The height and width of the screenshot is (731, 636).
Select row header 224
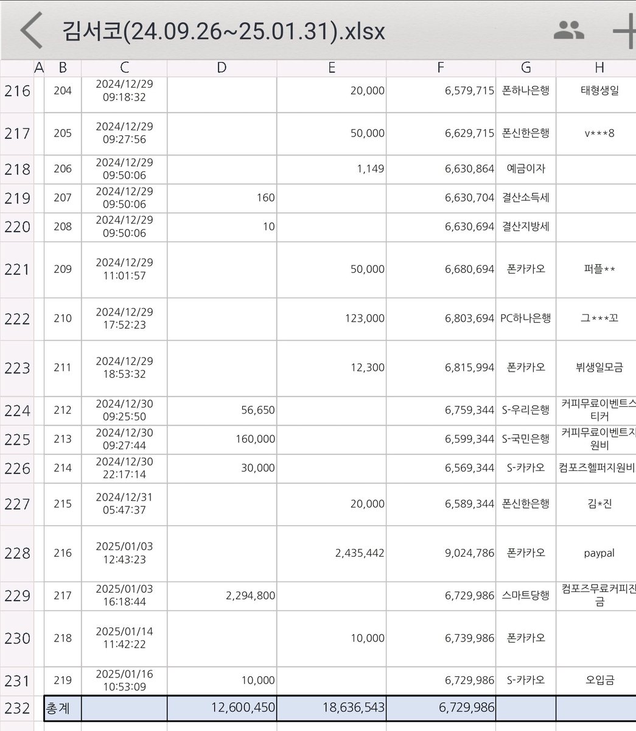(x=17, y=411)
